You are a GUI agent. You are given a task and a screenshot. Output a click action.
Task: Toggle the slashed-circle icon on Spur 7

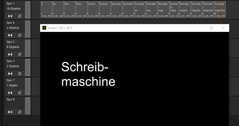[20, 93]
